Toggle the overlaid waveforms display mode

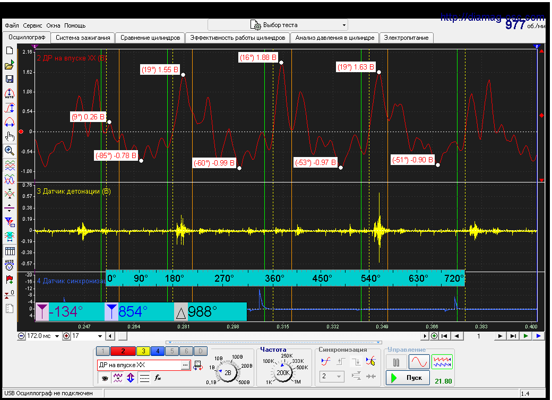pos(10,179)
